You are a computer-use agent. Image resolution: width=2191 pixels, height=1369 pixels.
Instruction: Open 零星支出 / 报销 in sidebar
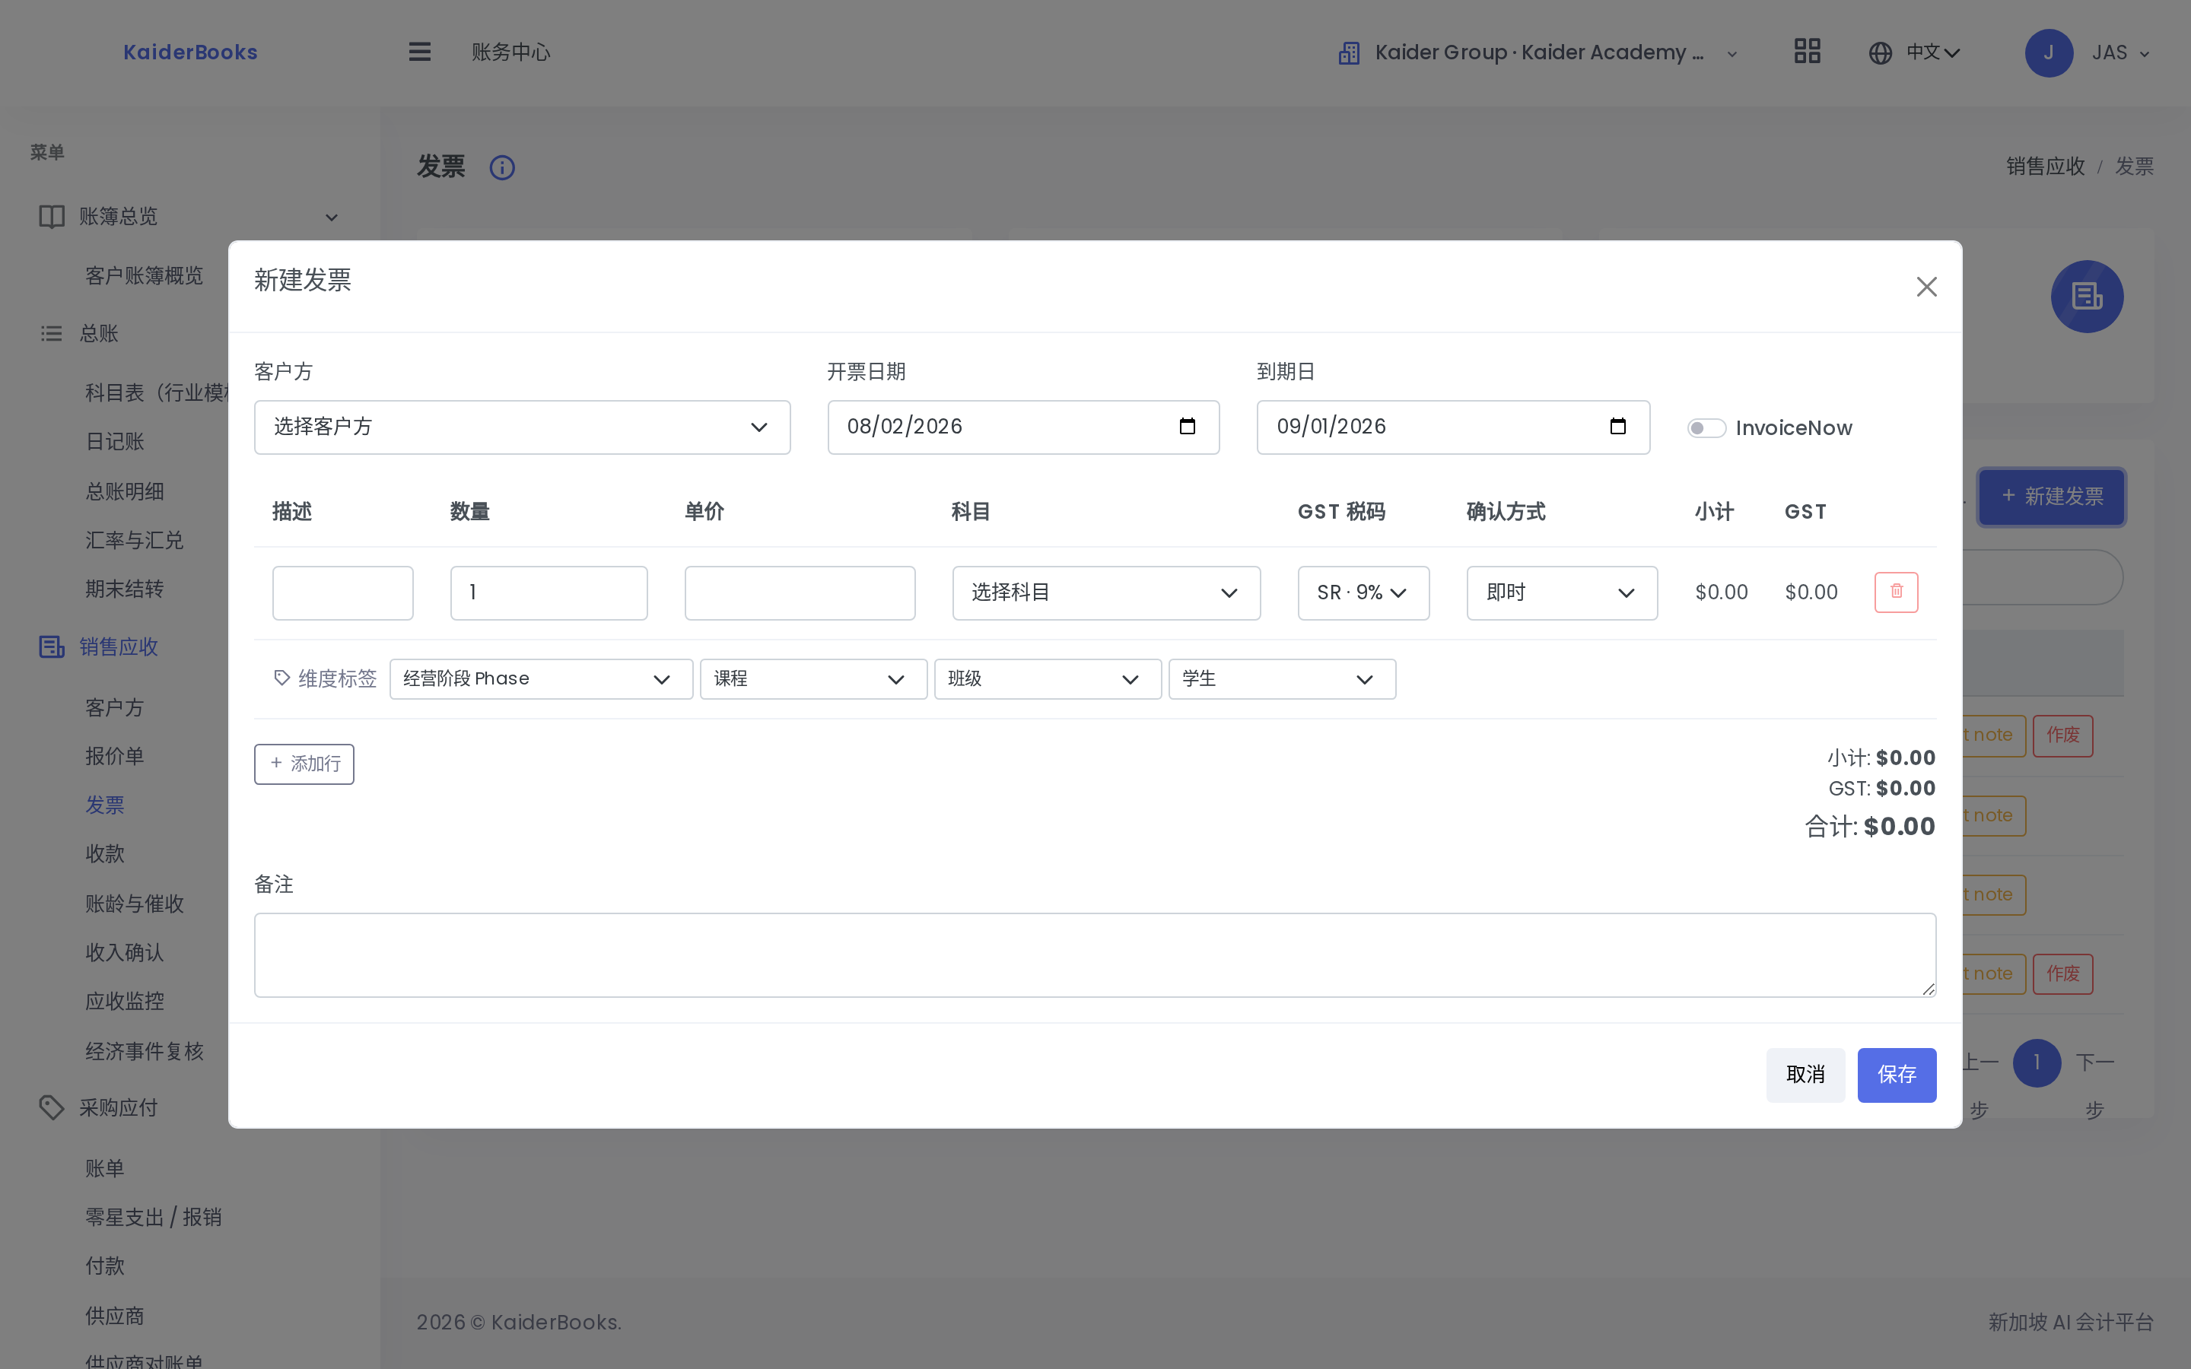[154, 1217]
